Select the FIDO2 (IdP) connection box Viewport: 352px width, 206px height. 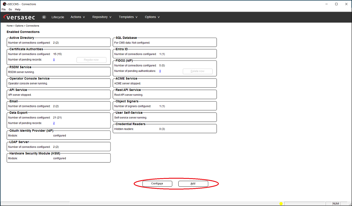[x=165, y=68]
